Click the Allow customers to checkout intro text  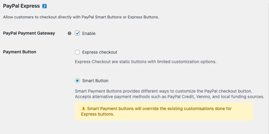coord(81,17)
